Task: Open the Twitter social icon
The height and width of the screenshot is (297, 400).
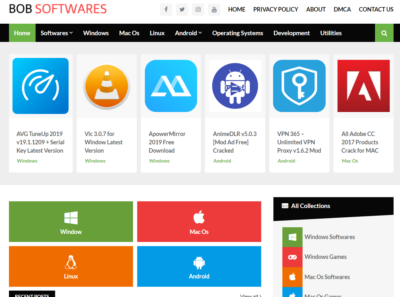Action: (x=182, y=10)
